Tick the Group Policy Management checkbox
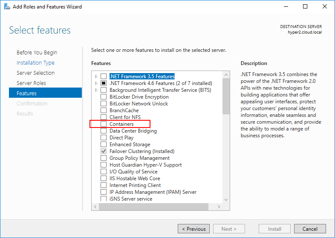This screenshot has width=335, height=238. [x=104, y=158]
